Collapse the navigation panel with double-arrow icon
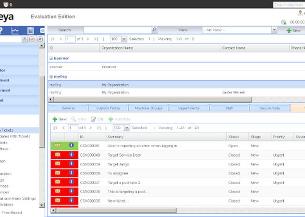This screenshot has height=217, width=305. point(42,30)
